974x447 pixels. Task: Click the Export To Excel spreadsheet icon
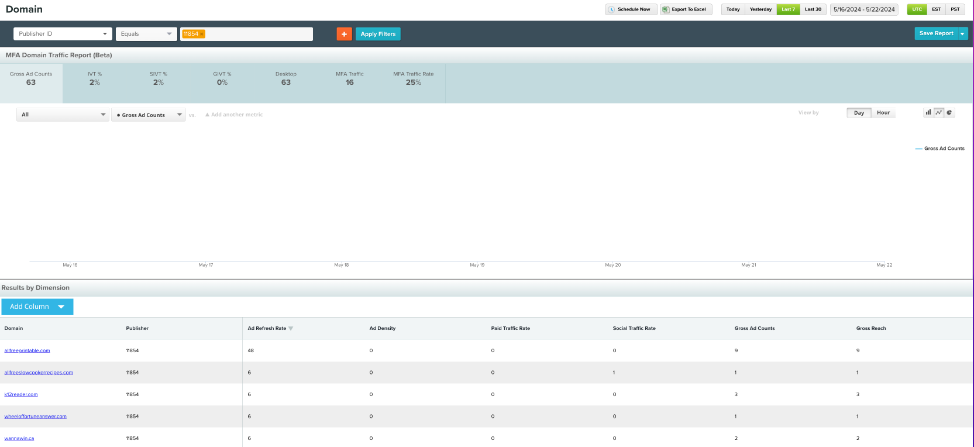pyautogui.click(x=666, y=9)
